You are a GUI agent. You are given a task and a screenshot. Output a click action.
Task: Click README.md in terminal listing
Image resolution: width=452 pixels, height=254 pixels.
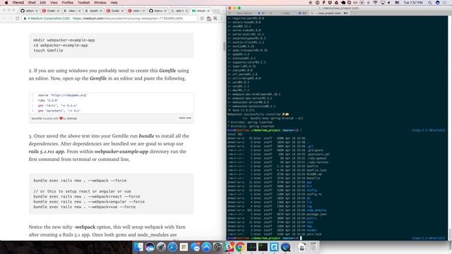[314, 174]
